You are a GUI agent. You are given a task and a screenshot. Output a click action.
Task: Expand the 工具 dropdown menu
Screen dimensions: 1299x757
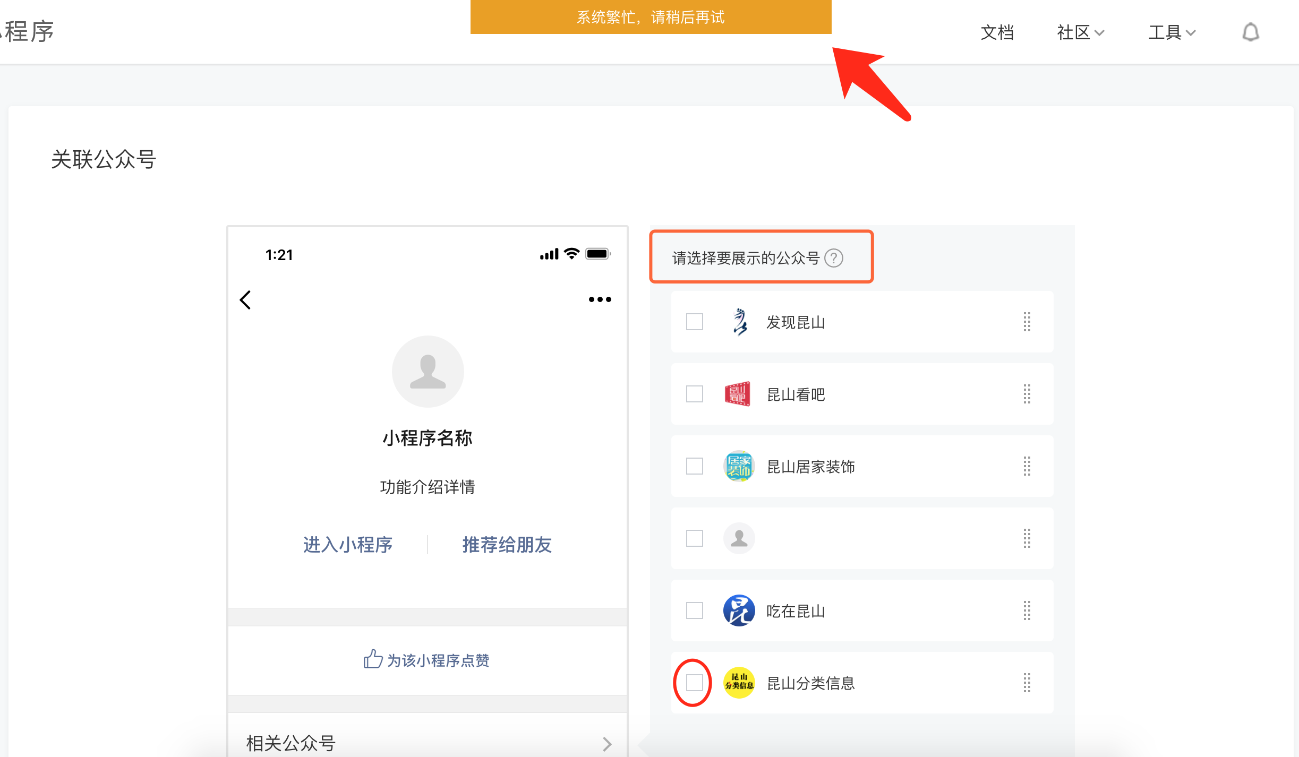click(x=1172, y=32)
